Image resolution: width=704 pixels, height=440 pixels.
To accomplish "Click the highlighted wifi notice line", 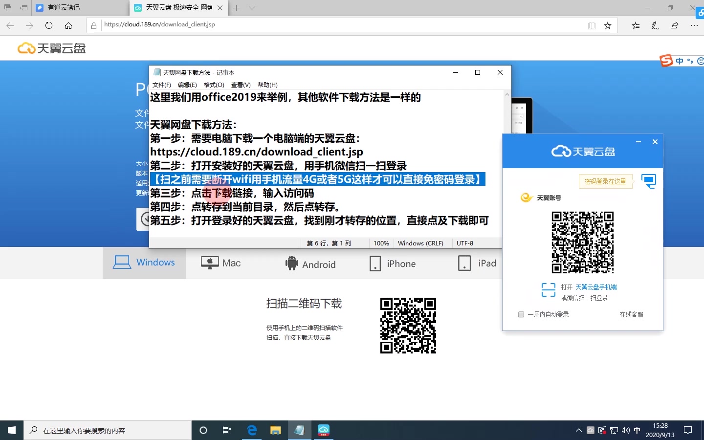I will click(x=318, y=179).
